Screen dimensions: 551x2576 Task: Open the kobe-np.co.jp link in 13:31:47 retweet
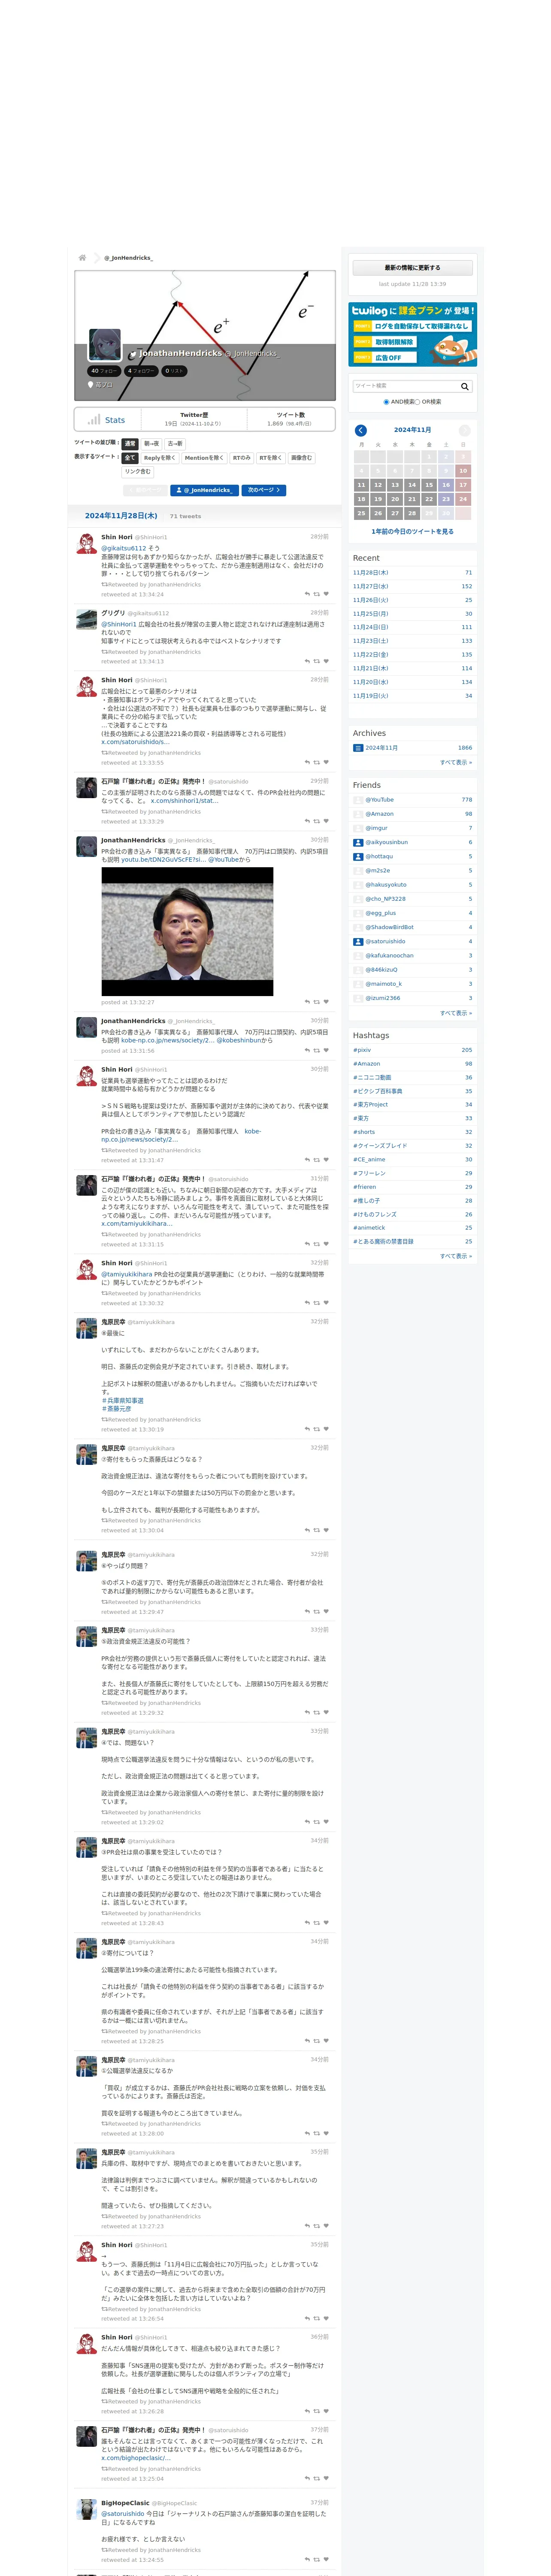181,1135
